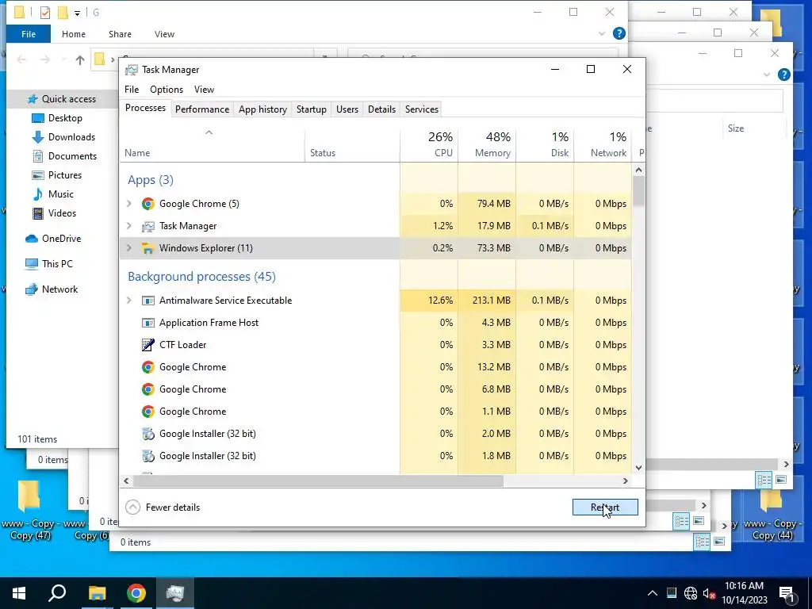812x609 pixels.
Task: Expand the Google Chrome (5) app group
Action: pyautogui.click(x=129, y=204)
